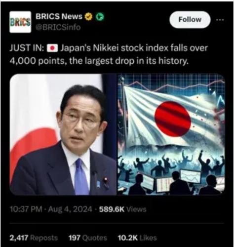Click the gold verified badge

89,16
